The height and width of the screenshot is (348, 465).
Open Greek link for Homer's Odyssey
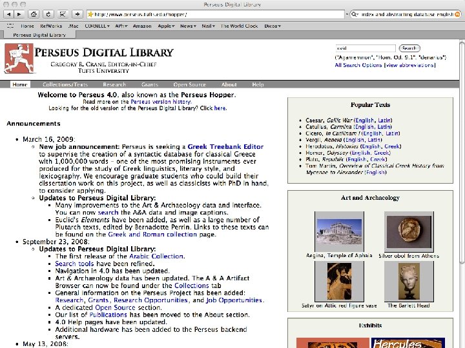(382, 153)
